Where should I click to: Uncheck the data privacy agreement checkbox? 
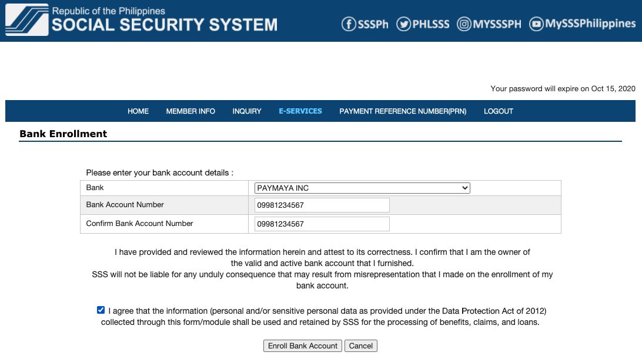[x=101, y=310]
